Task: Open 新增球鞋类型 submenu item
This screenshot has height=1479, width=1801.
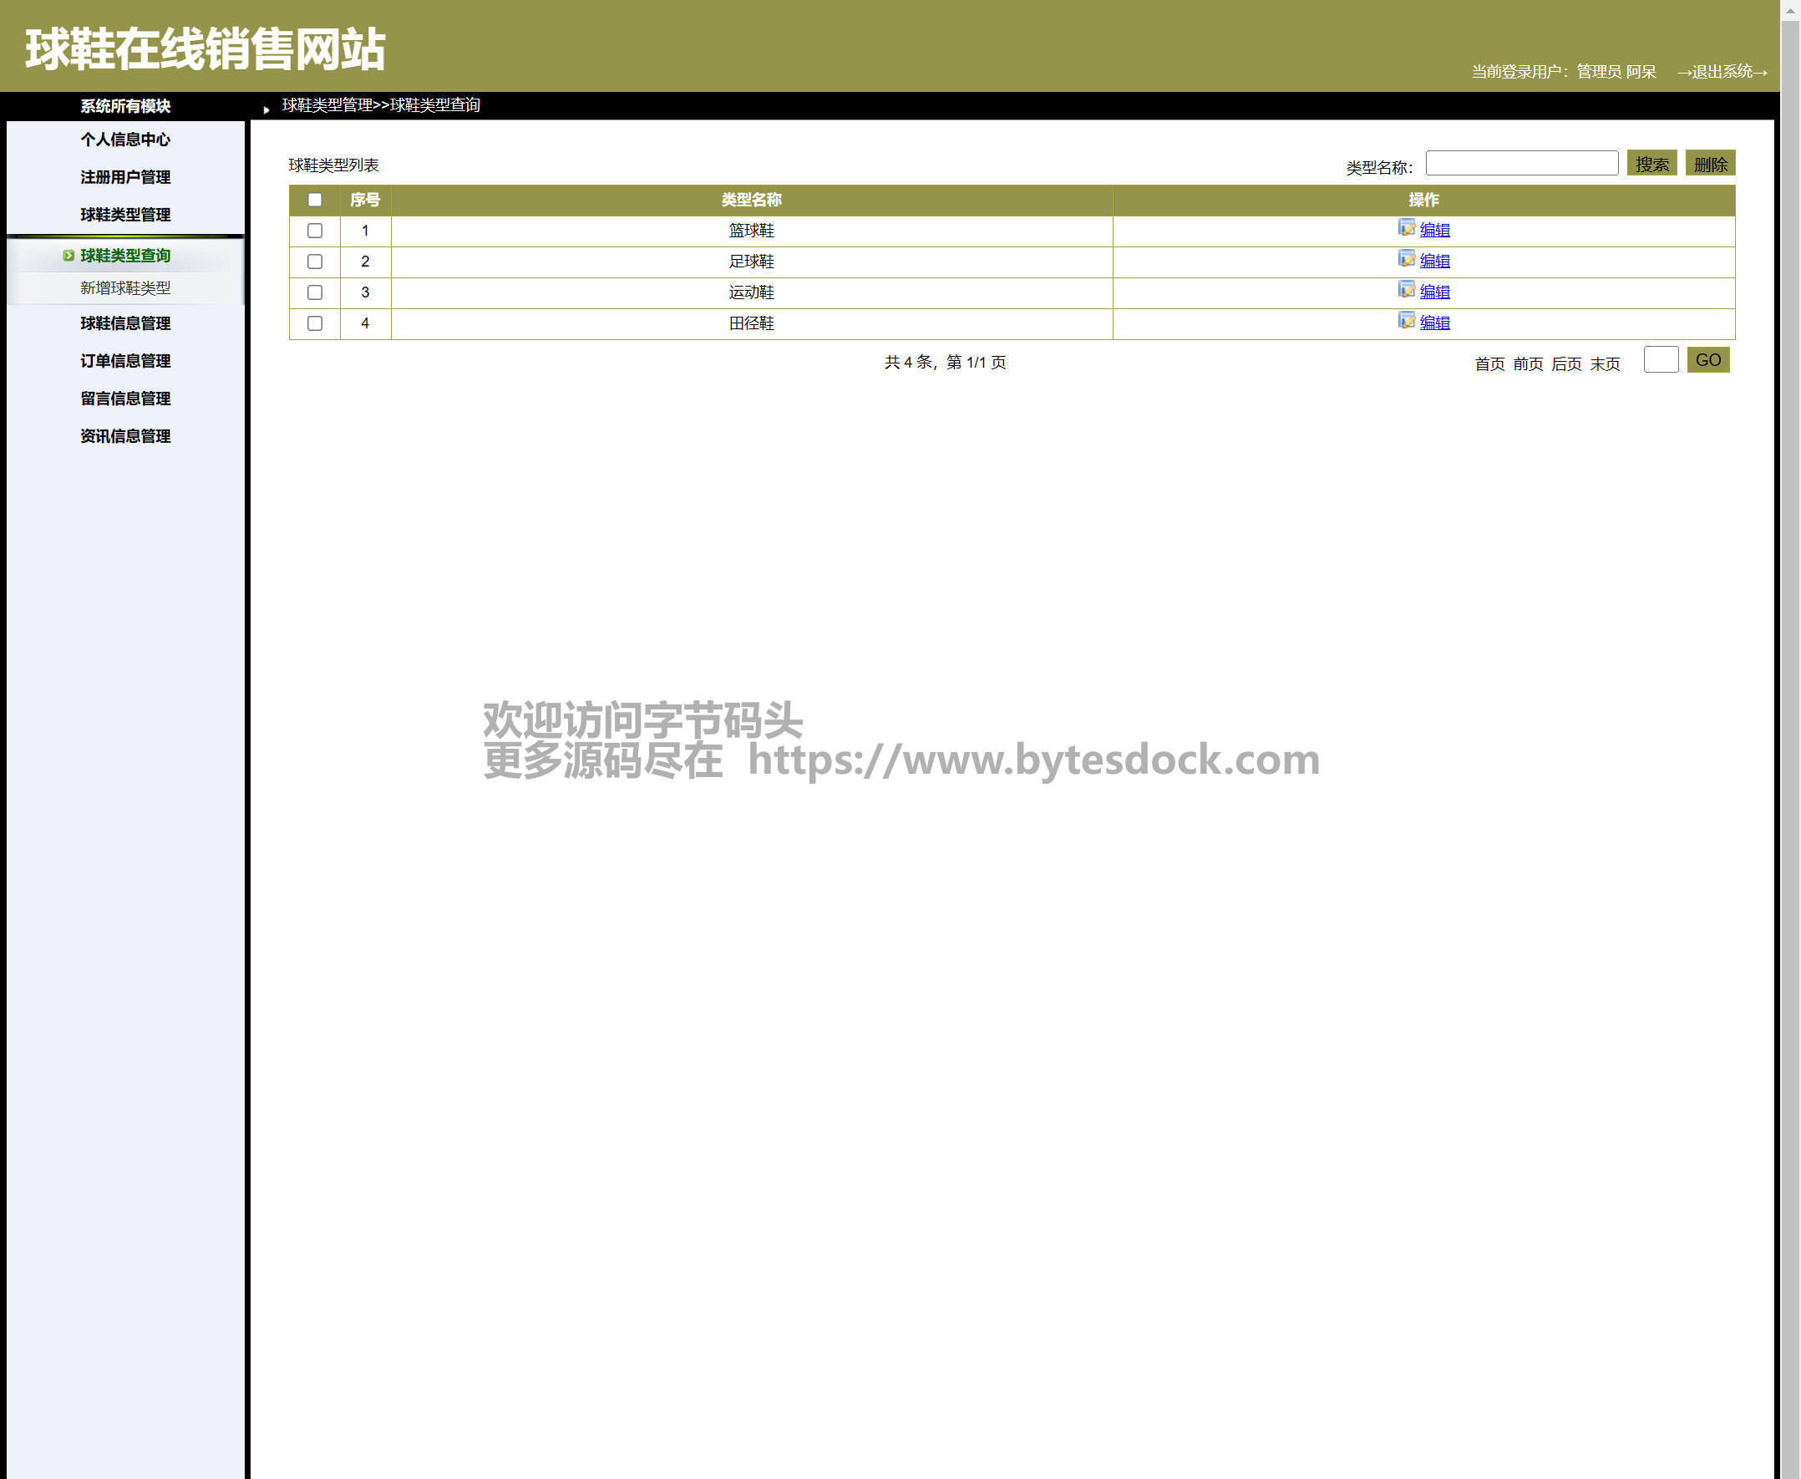Action: click(125, 288)
